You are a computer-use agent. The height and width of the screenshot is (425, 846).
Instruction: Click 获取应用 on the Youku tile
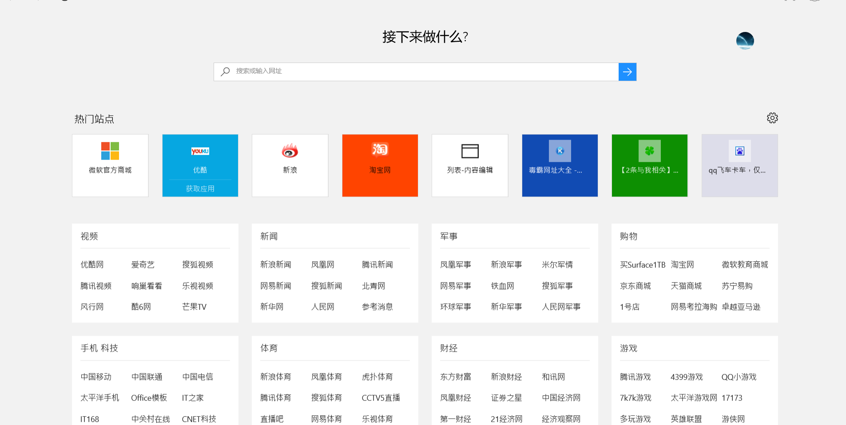[x=200, y=189]
